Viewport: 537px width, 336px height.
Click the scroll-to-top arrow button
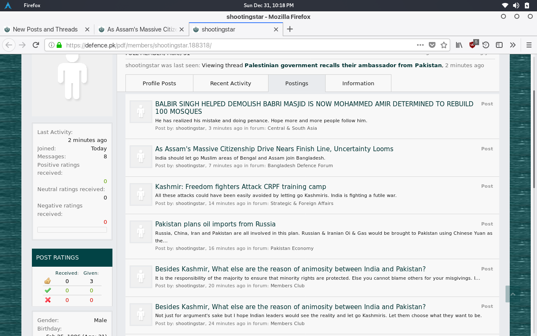coord(513,294)
